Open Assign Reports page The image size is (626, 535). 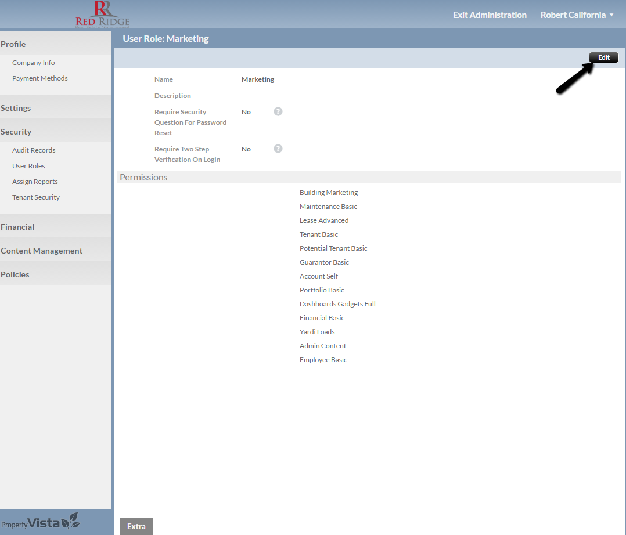coord(35,182)
